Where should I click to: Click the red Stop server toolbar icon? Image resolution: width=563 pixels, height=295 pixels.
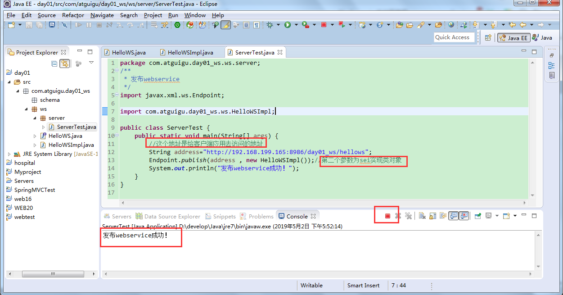coord(324,25)
